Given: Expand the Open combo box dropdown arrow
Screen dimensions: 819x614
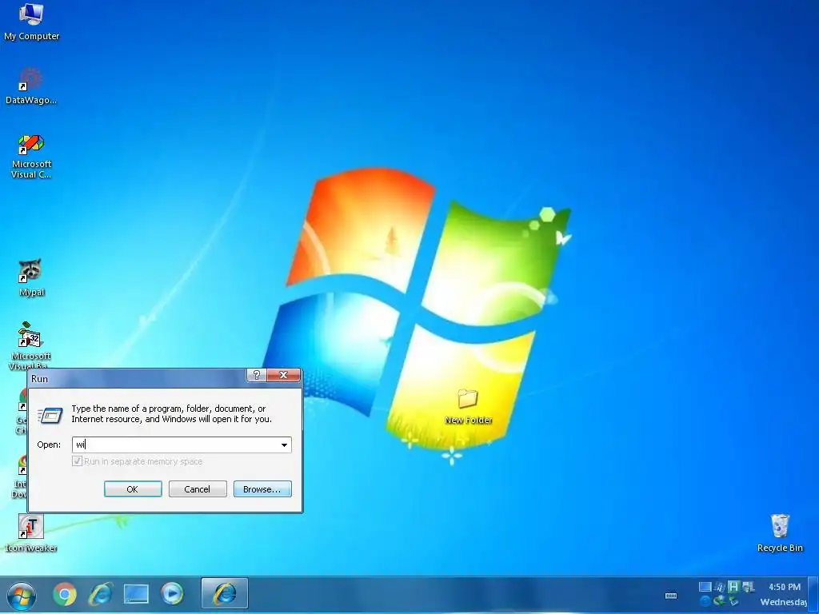Looking at the screenshot, I should 284,445.
